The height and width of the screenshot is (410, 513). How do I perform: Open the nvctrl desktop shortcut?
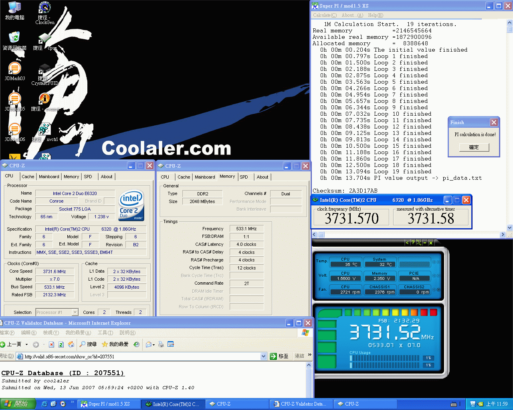coord(44,132)
